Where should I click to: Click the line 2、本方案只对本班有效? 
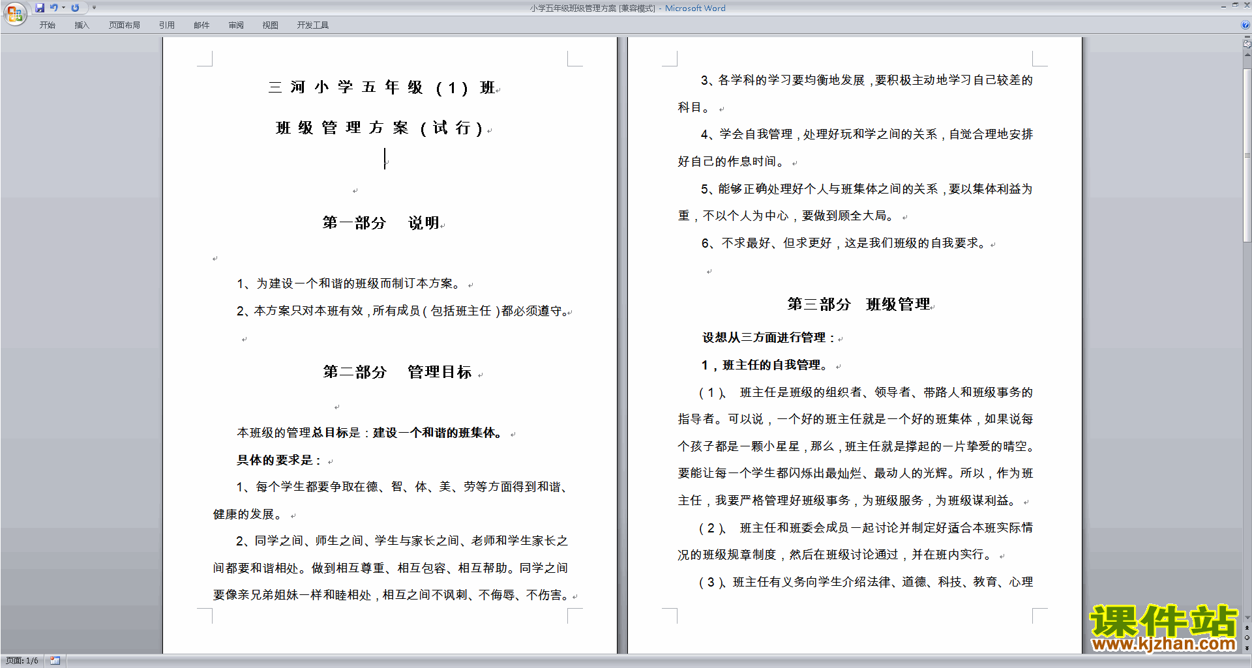click(402, 311)
